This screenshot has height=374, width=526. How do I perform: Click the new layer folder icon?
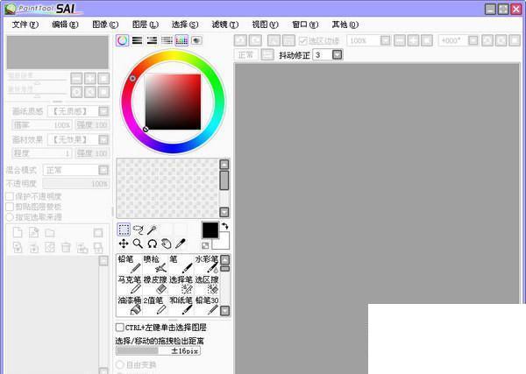pos(50,232)
